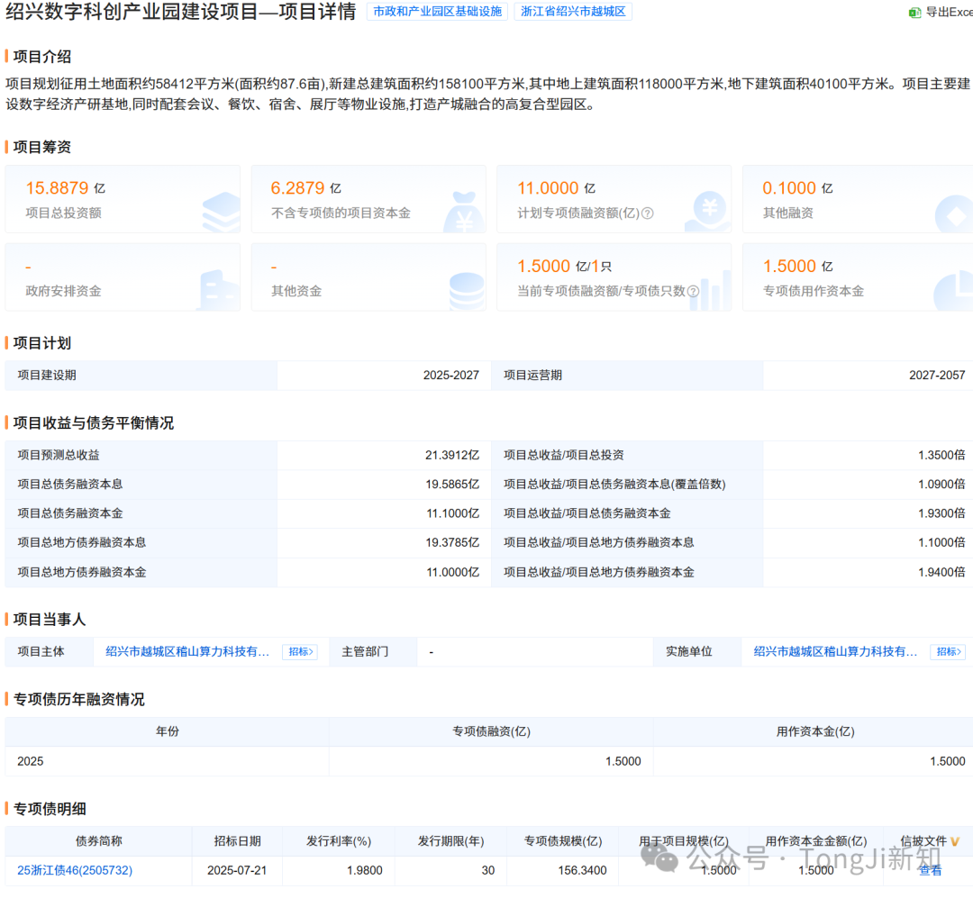The image size is (973, 898).
Task: Click diamond icon in 其他融资 card
Action: 954,214
